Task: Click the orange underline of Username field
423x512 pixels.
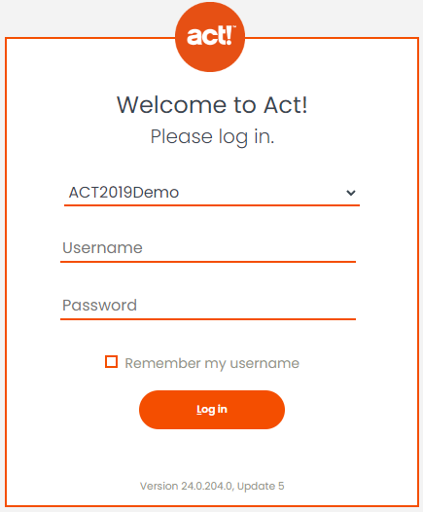Action: (208, 262)
